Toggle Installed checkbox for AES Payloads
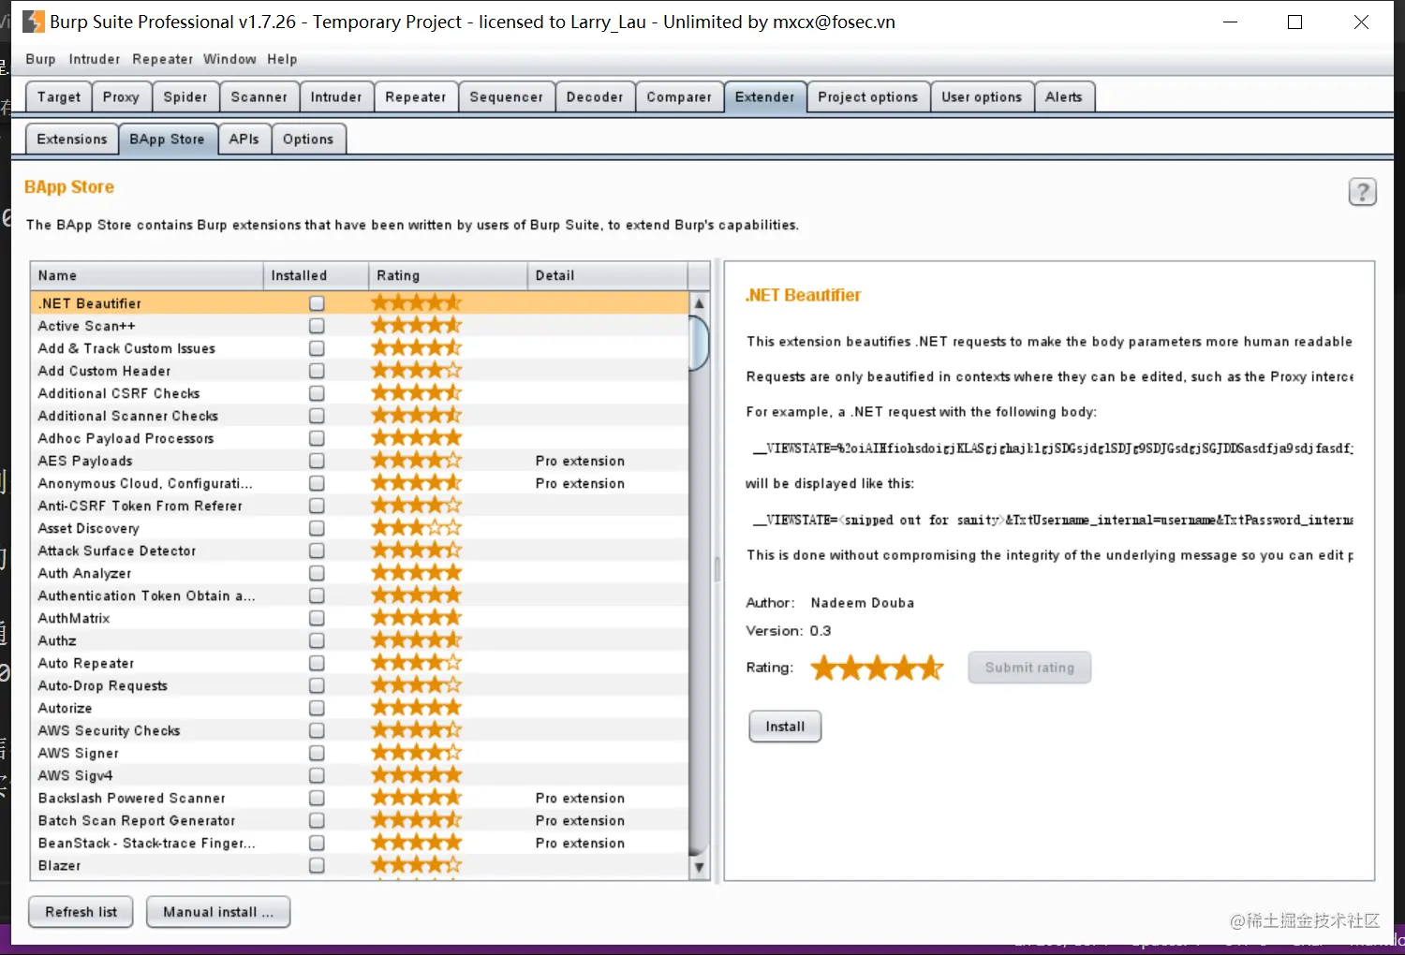The height and width of the screenshot is (955, 1405). (x=317, y=461)
